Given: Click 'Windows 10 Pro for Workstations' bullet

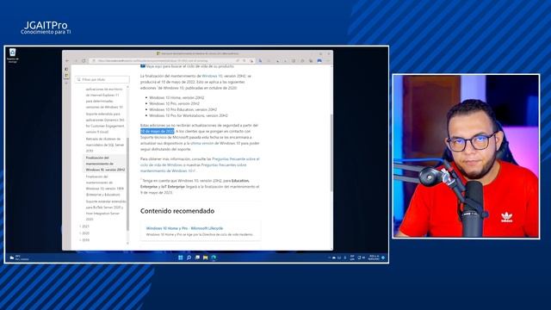Looking at the screenshot, I should 188,115.
